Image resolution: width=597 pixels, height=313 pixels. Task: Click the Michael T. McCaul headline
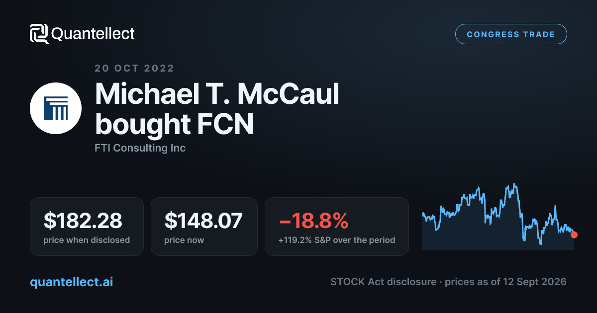217,93
